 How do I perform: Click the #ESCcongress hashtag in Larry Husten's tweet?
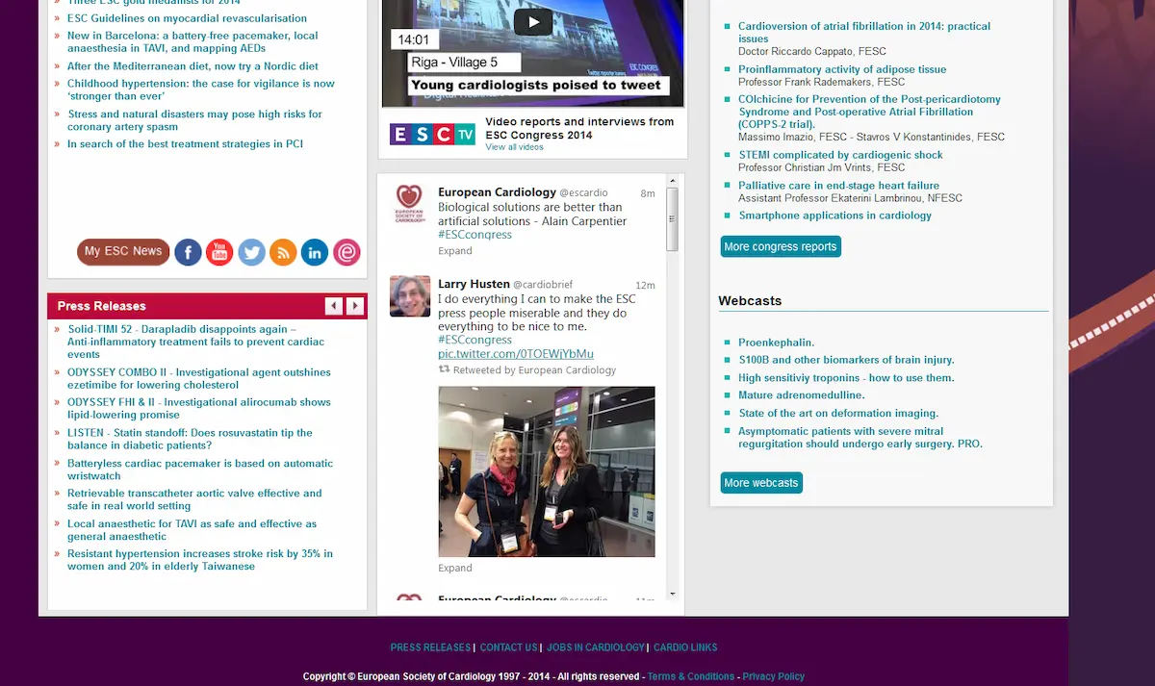pyautogui.click(x=475, y=340)
